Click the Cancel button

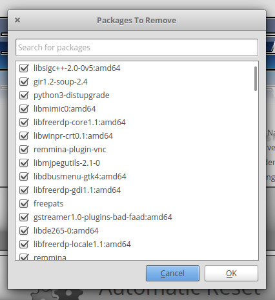[172, 274]
